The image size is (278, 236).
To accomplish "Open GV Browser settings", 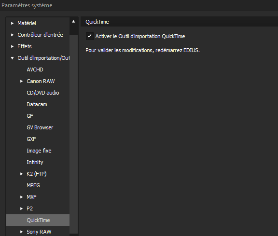I will (40, 127).
